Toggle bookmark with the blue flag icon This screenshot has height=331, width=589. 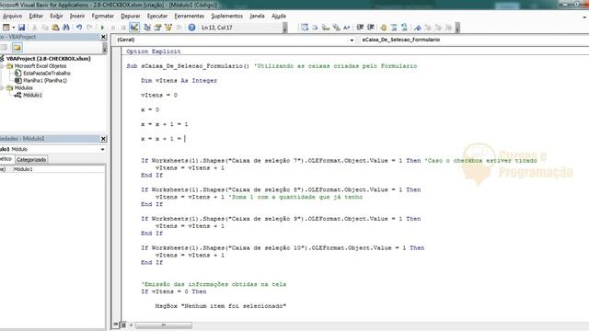(x=417, y=28)
